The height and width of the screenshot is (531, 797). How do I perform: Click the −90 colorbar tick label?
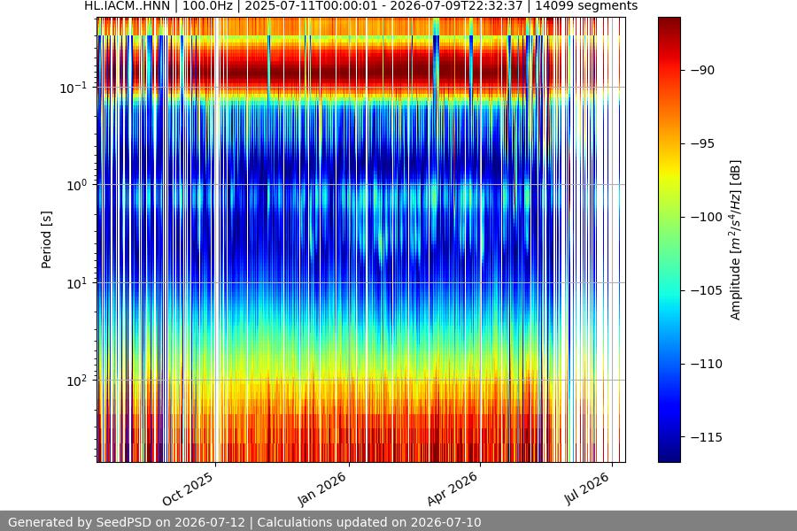pos(702,70)
